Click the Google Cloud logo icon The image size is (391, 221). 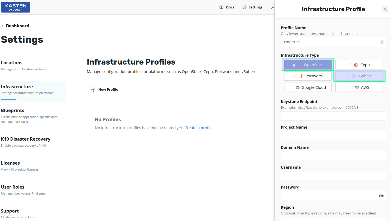click(x=298, y=87)
